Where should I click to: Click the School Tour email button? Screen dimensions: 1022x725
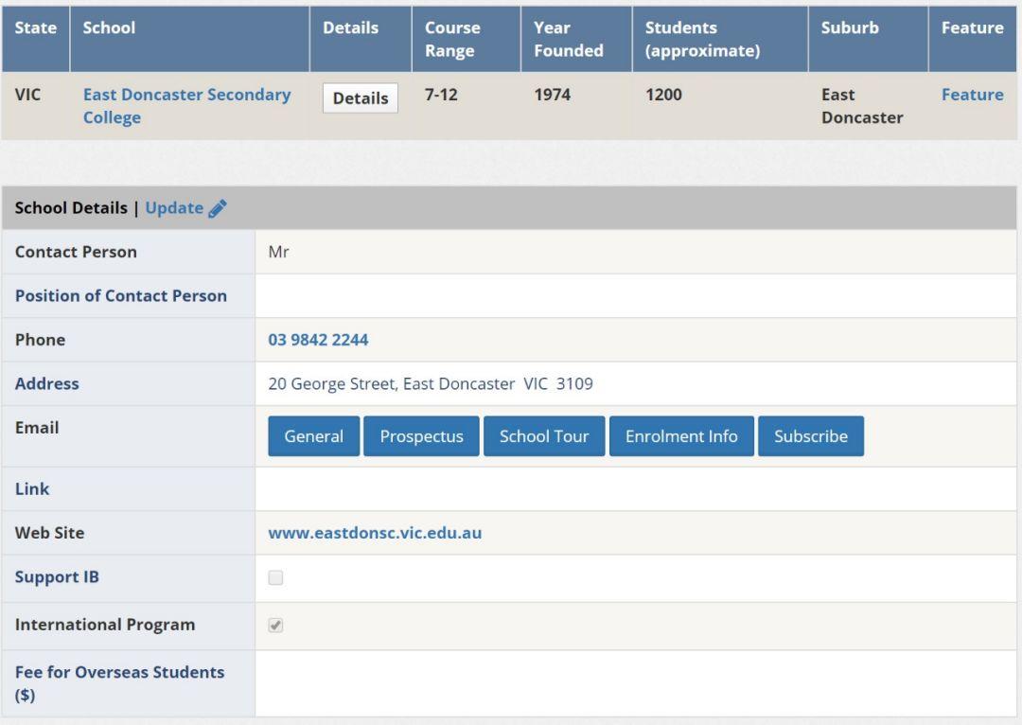tap(544, 436)
